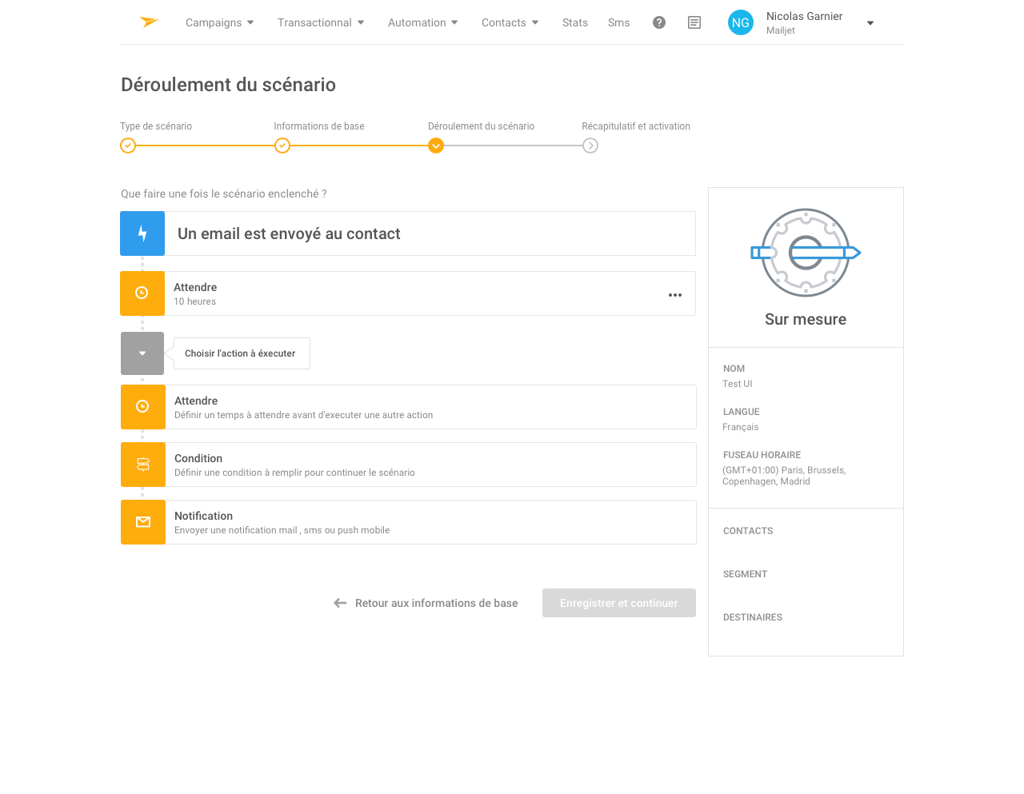The height and width of the screenshot is (794, 1024).
Task: Open the Nicolas Garnier account dropdown arrow
Action: 870,23
